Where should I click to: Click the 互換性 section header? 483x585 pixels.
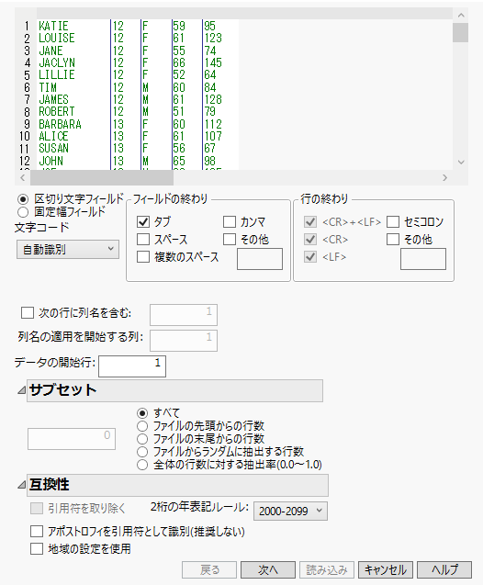click(177, 485)
